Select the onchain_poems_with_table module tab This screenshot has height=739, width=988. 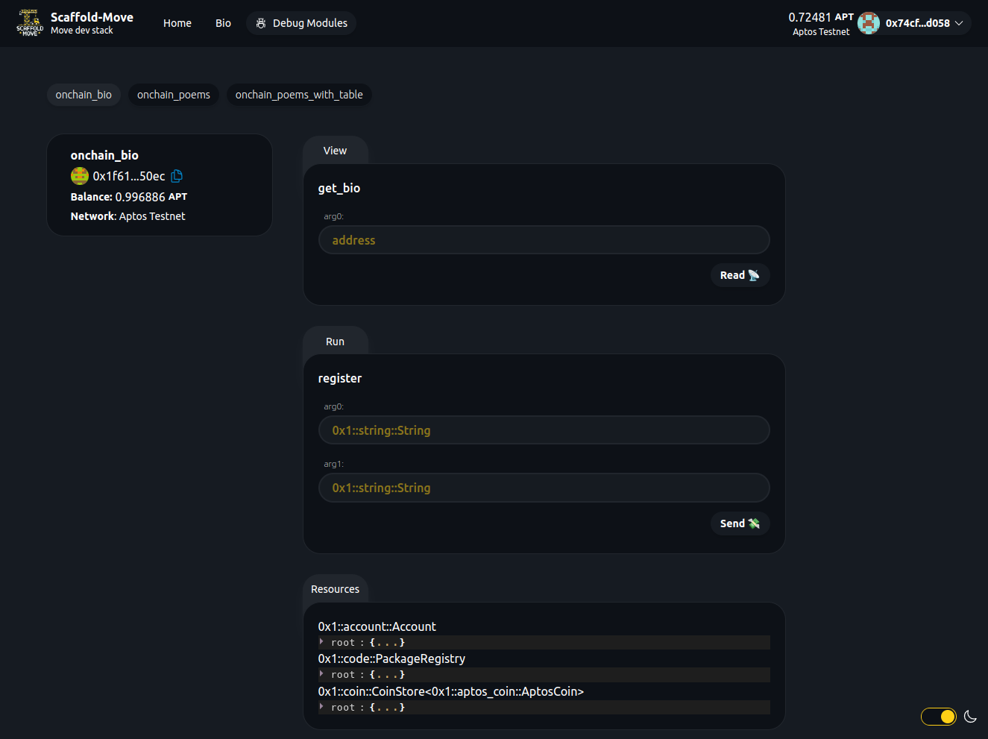(299, 95)
